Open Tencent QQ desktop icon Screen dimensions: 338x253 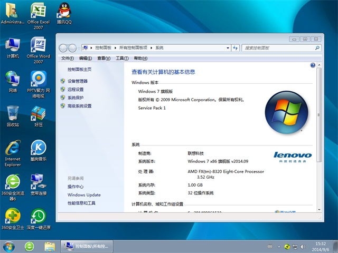(x=64, y=12)
